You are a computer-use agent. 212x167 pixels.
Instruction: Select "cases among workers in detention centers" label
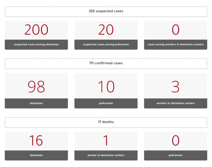tap(176, 44)
